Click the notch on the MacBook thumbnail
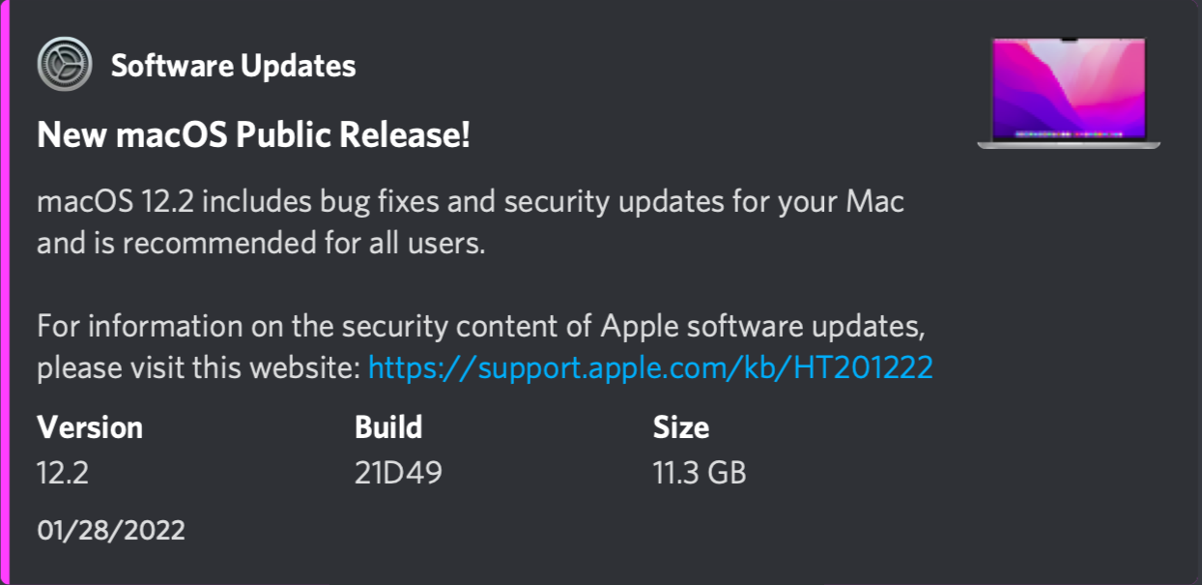 pyautogui.click(x=1068, y=41)
